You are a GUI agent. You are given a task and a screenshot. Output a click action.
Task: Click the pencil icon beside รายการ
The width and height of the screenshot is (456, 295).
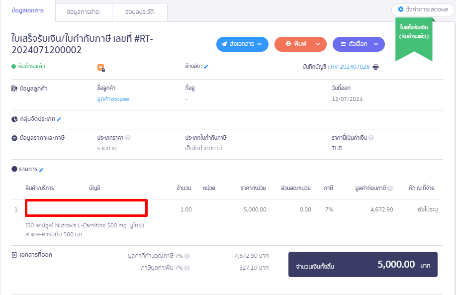[41, 169]
